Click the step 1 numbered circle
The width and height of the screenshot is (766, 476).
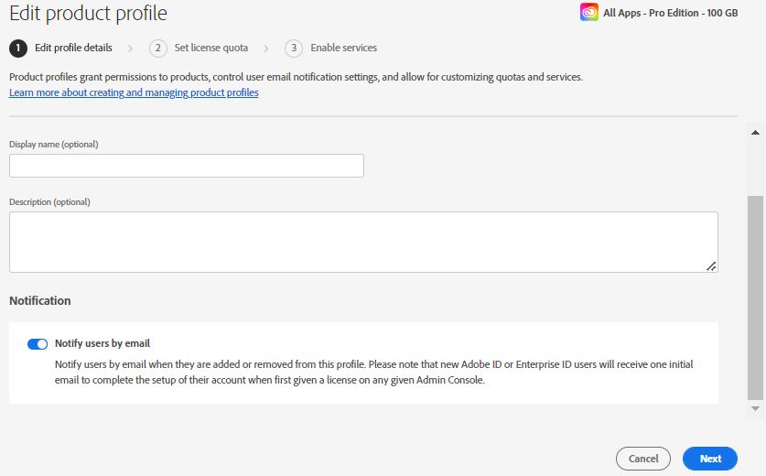(18, 48)
